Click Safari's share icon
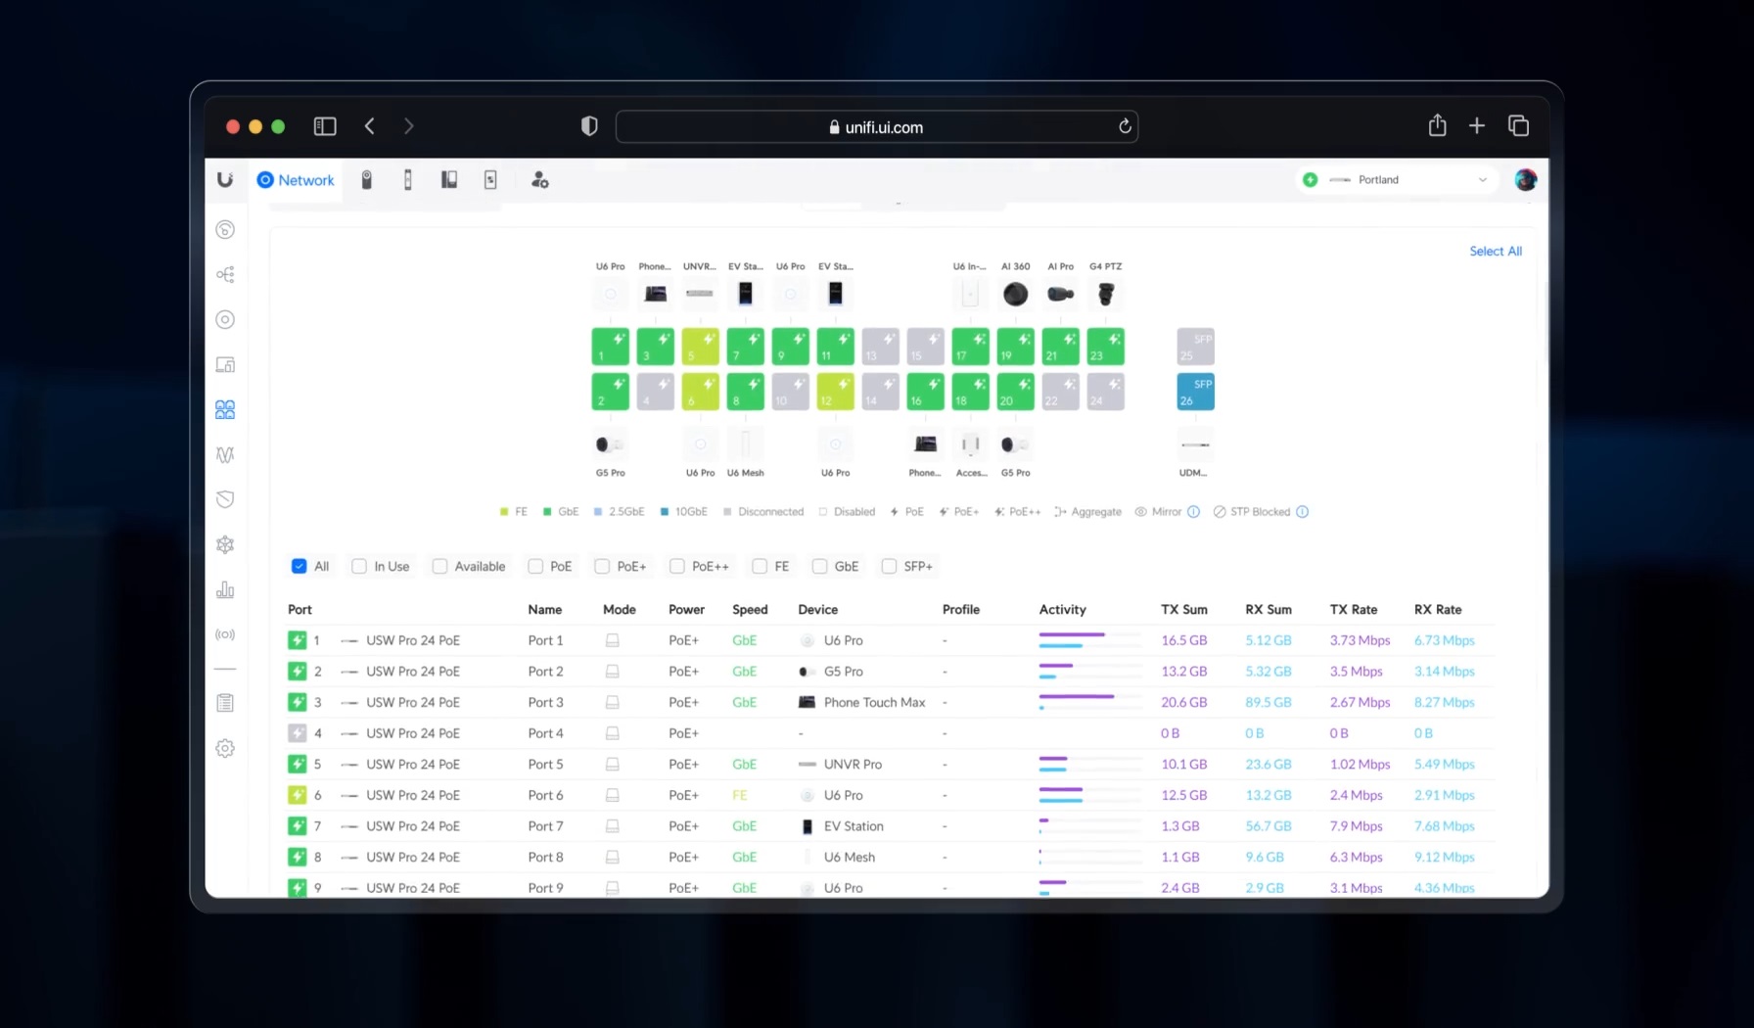1754x1028 pixels. tap(1437, 125)
